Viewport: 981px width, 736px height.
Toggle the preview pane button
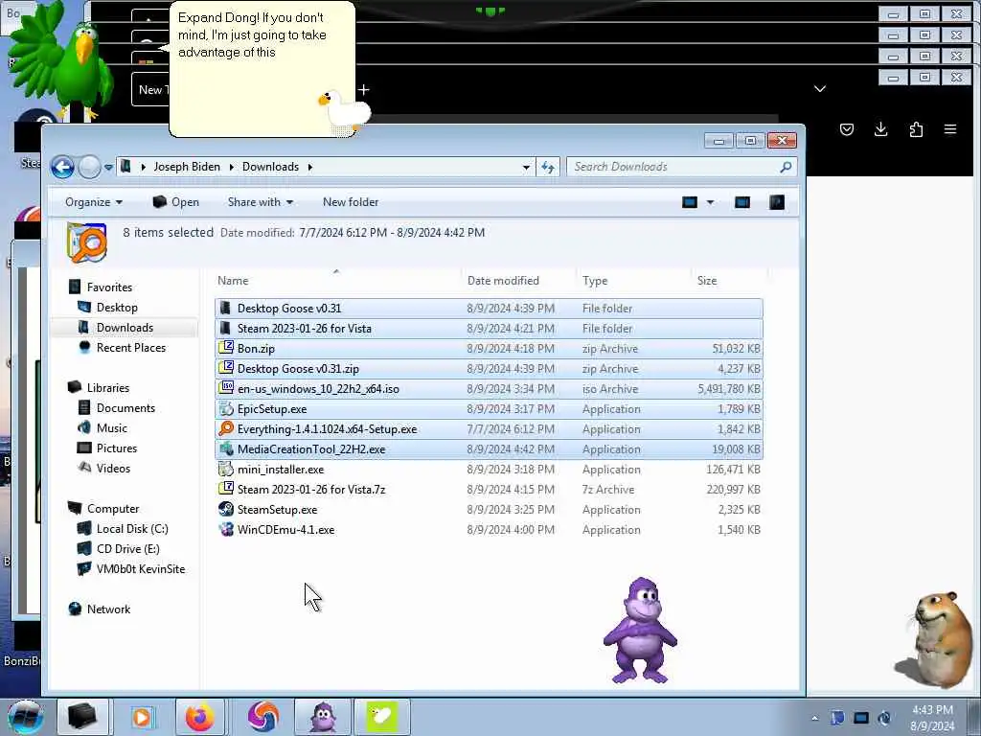[742, 202]
